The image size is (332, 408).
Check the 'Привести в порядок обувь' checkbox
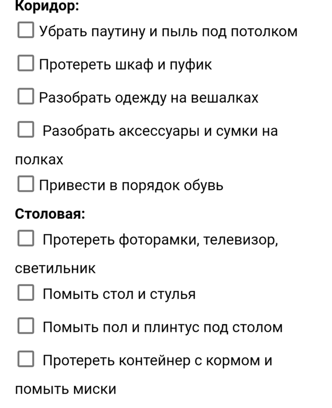[25, 184]
